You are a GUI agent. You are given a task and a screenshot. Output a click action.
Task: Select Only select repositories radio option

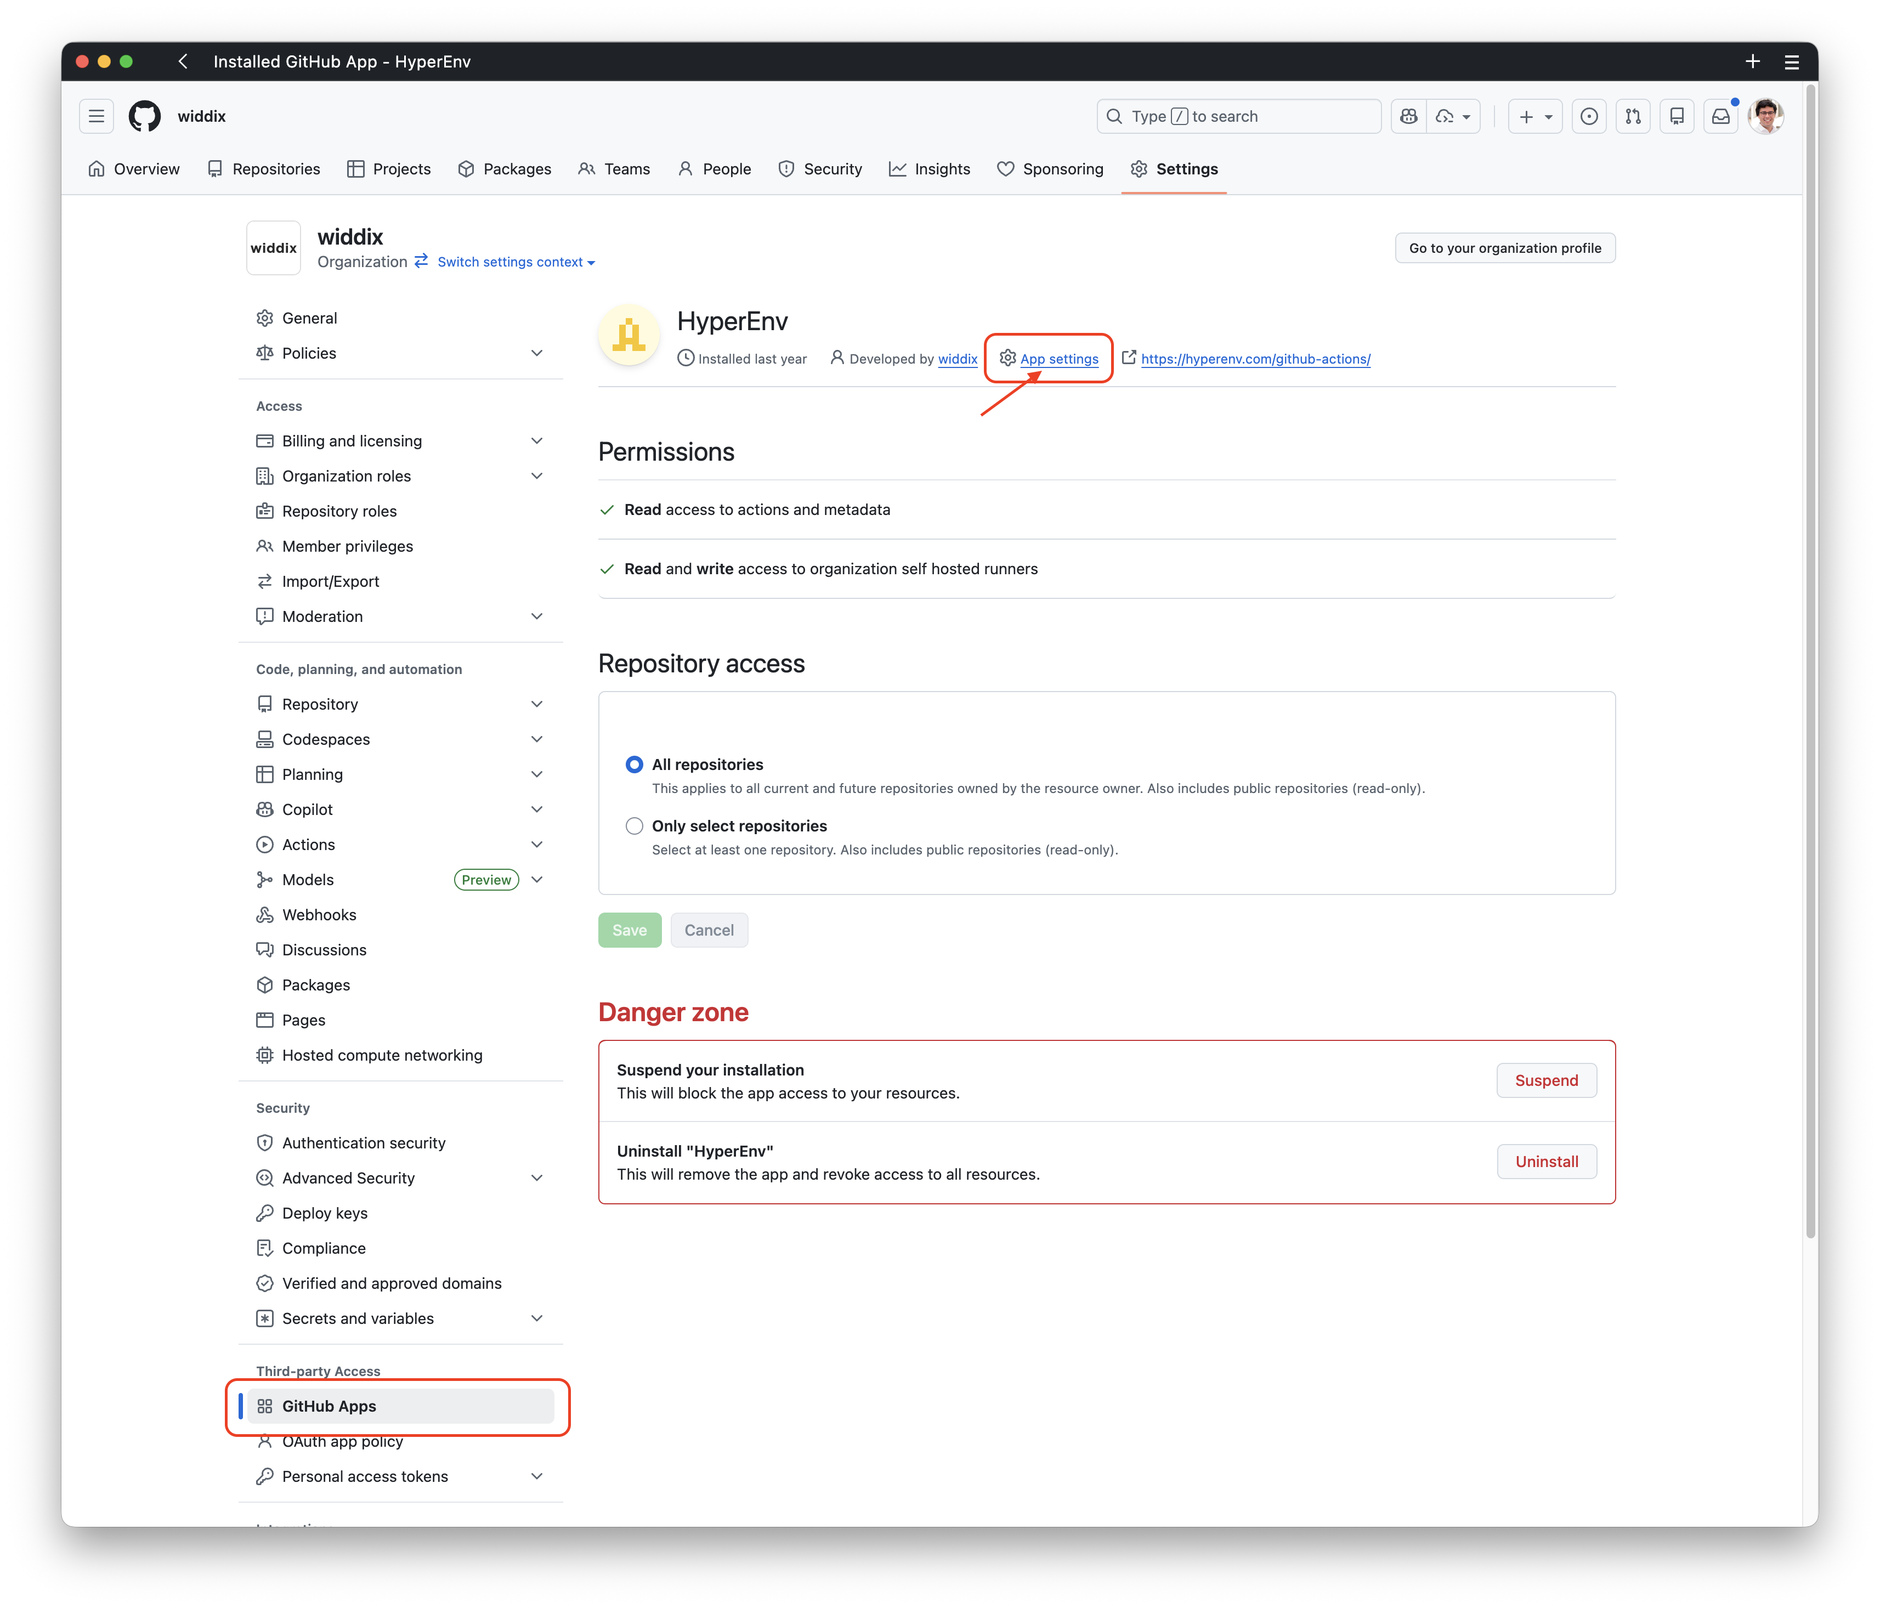(x=634, y=826)
